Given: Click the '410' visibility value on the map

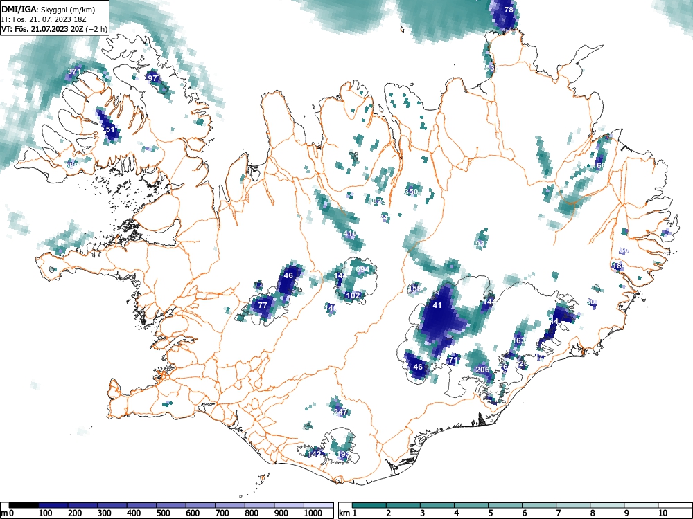Looking at the screenshot, I should click(x=349, y=233).
